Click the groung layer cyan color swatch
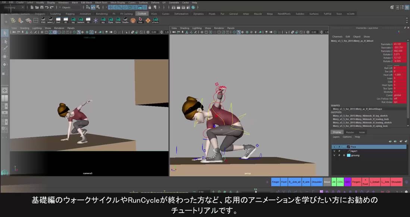 348,155
